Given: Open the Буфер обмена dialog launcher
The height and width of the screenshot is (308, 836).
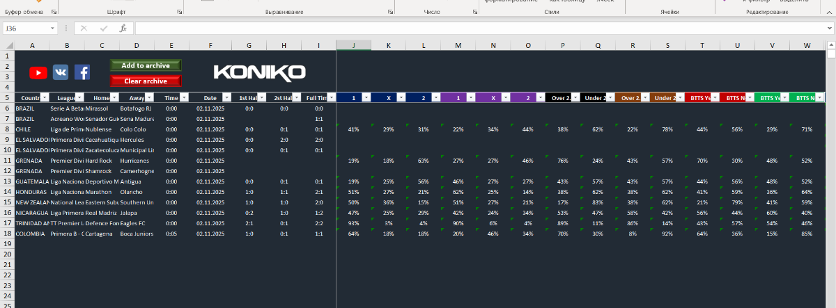Looking at the screenshot, I should click(x=54, y=13).
